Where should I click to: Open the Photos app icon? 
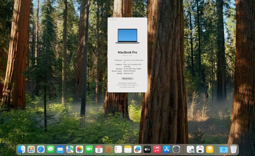[x=79, y=149]
